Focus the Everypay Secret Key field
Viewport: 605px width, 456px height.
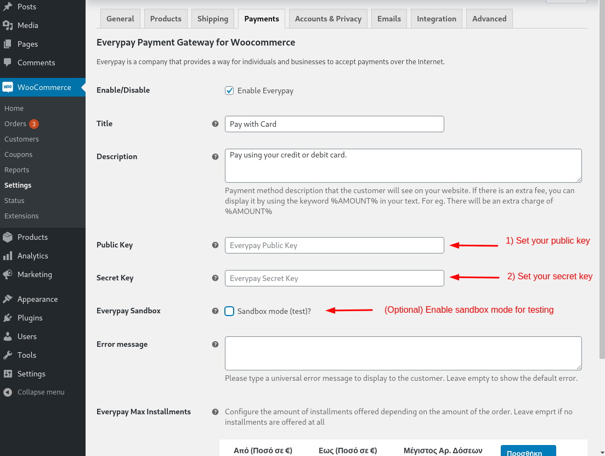pyautogui.click(x=334, y=278)
